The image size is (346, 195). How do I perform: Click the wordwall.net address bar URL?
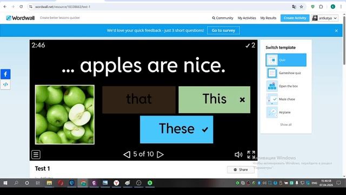pyautogui.click(x=63, y=7)
